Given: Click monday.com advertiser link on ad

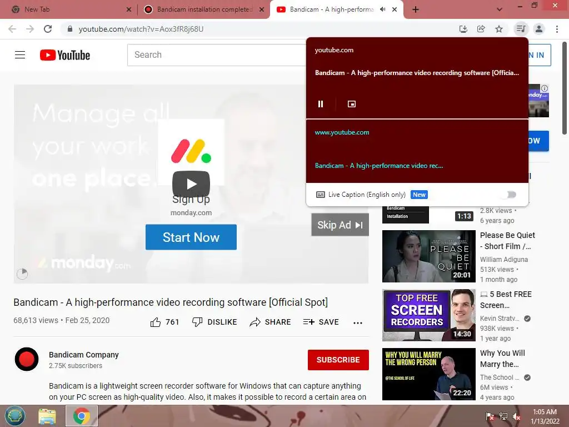Looking at the screenshot, I should coord(191,213).
